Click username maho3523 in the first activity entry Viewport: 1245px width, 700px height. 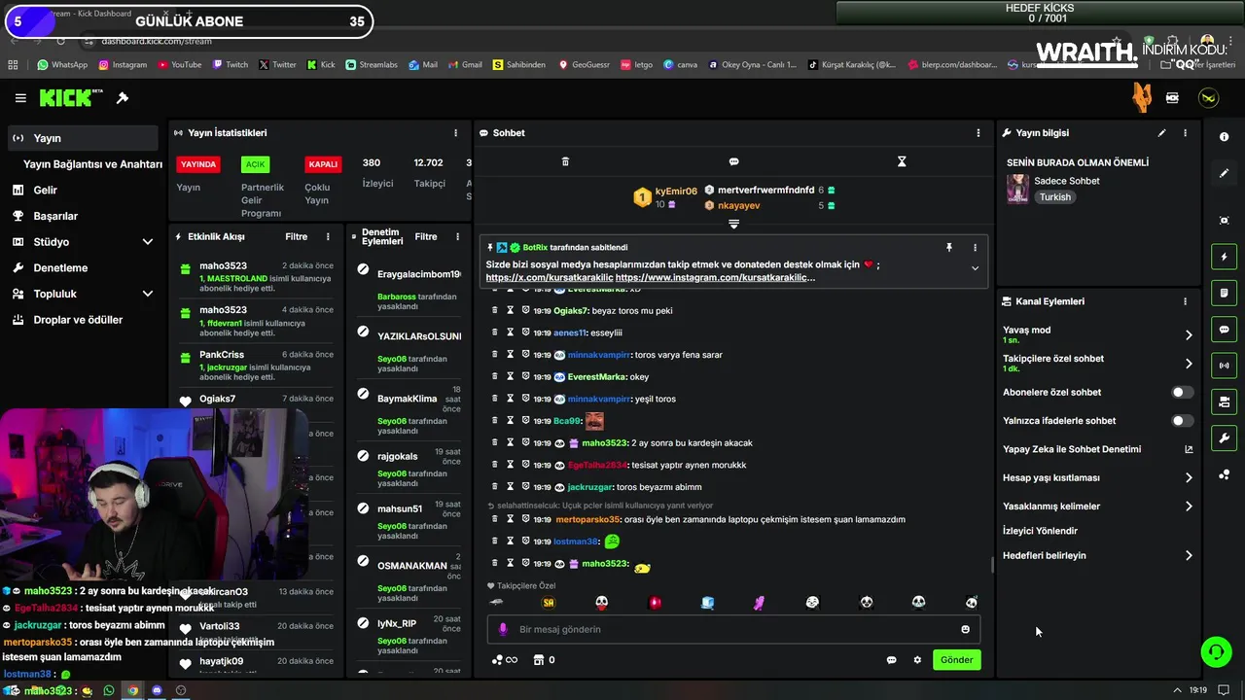pos(223,266)
